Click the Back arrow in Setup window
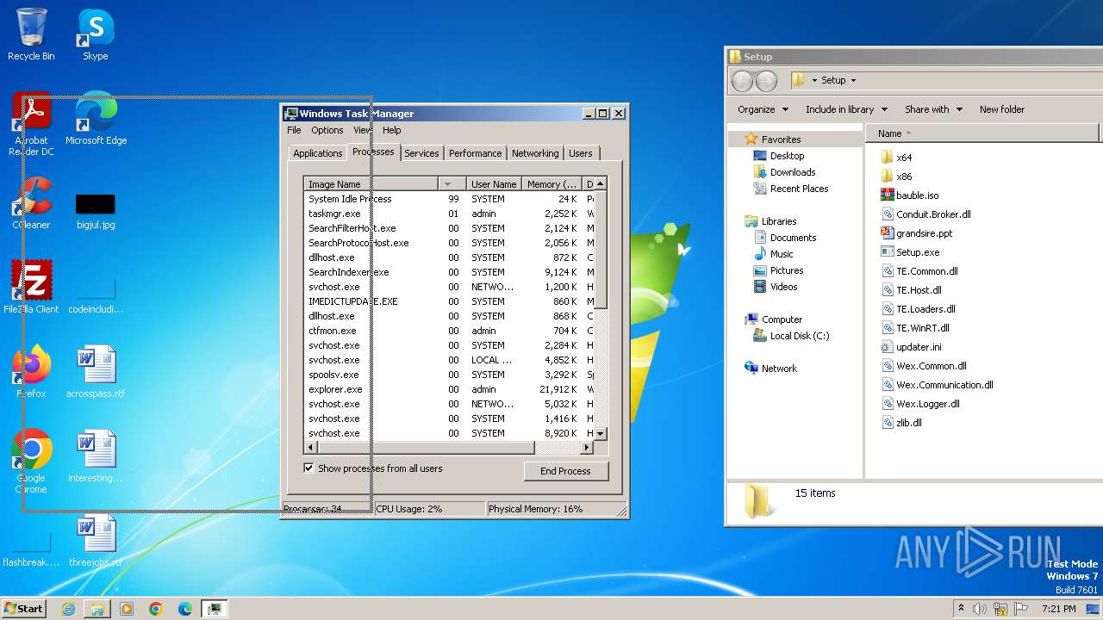The height and width of the screenshot is (620, 1103). (742, 81)
